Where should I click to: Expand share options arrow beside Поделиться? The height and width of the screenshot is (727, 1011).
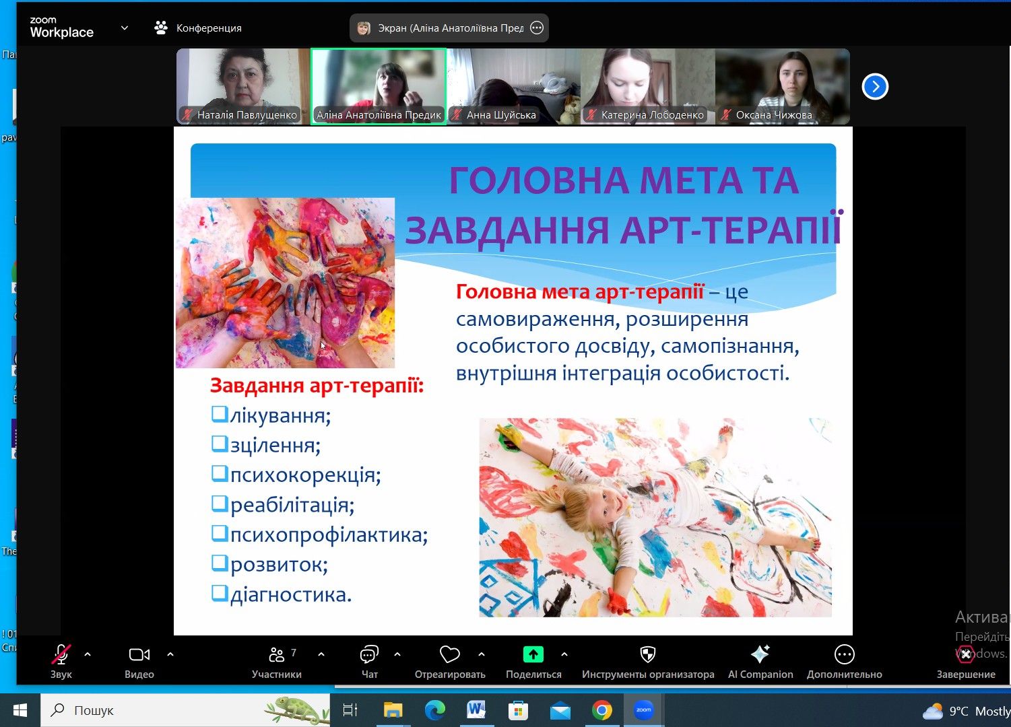point(564,654)
